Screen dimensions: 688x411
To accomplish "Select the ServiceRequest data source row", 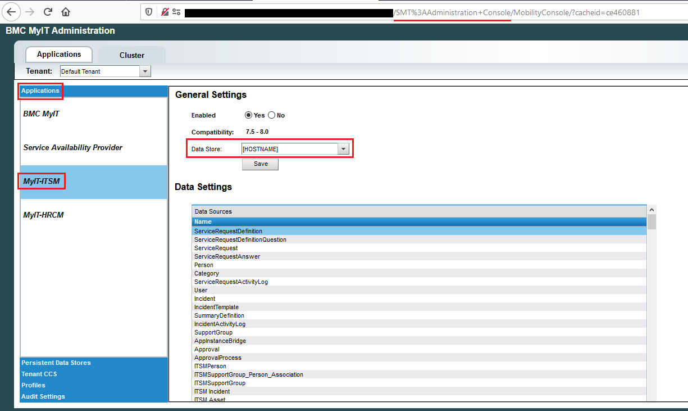I will click(x=420, y=248).
